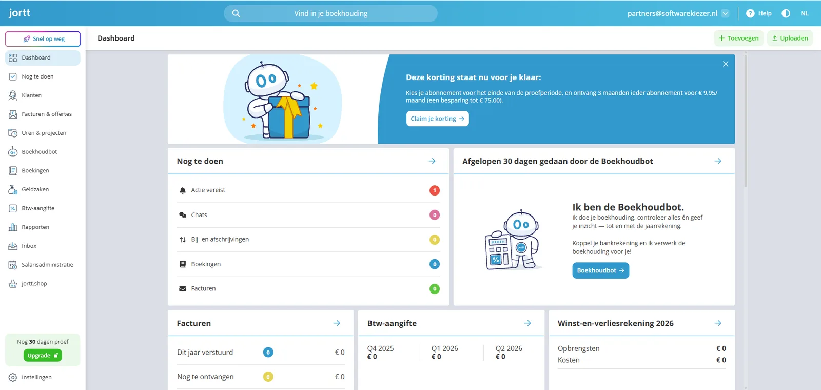Click the Dit jaar verstuurd blue badge
Screen dimensions: 821x390
click(268, 353)
